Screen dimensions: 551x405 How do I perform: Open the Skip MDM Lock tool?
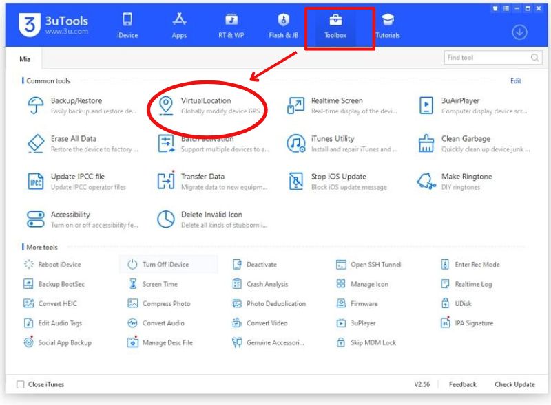point(366,342)
